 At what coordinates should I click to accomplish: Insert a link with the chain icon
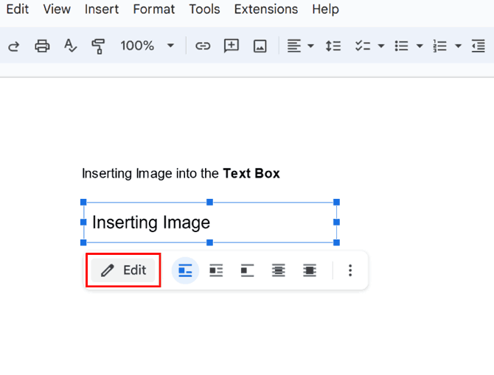[x=203, y=46]
